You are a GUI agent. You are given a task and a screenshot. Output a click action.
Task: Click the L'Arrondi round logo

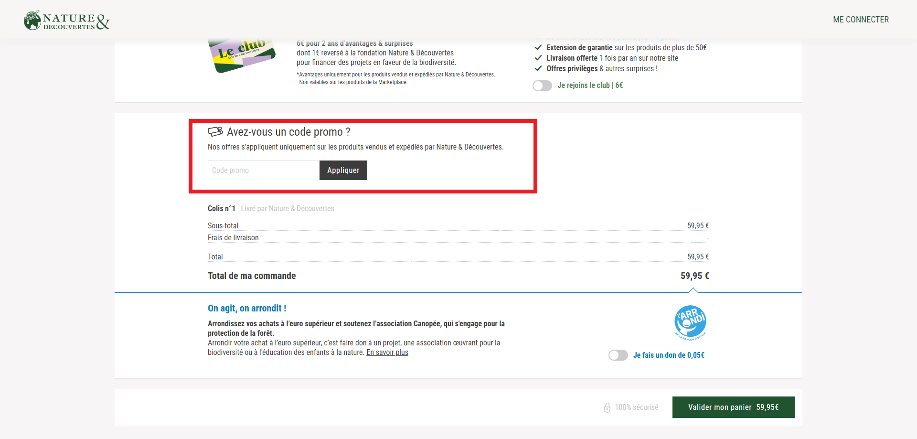[690, 322]
